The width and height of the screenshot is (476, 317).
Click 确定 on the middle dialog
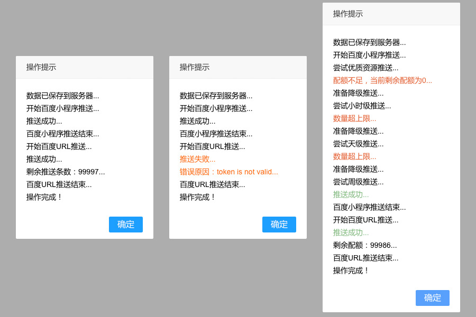click(x=279, y=225)
